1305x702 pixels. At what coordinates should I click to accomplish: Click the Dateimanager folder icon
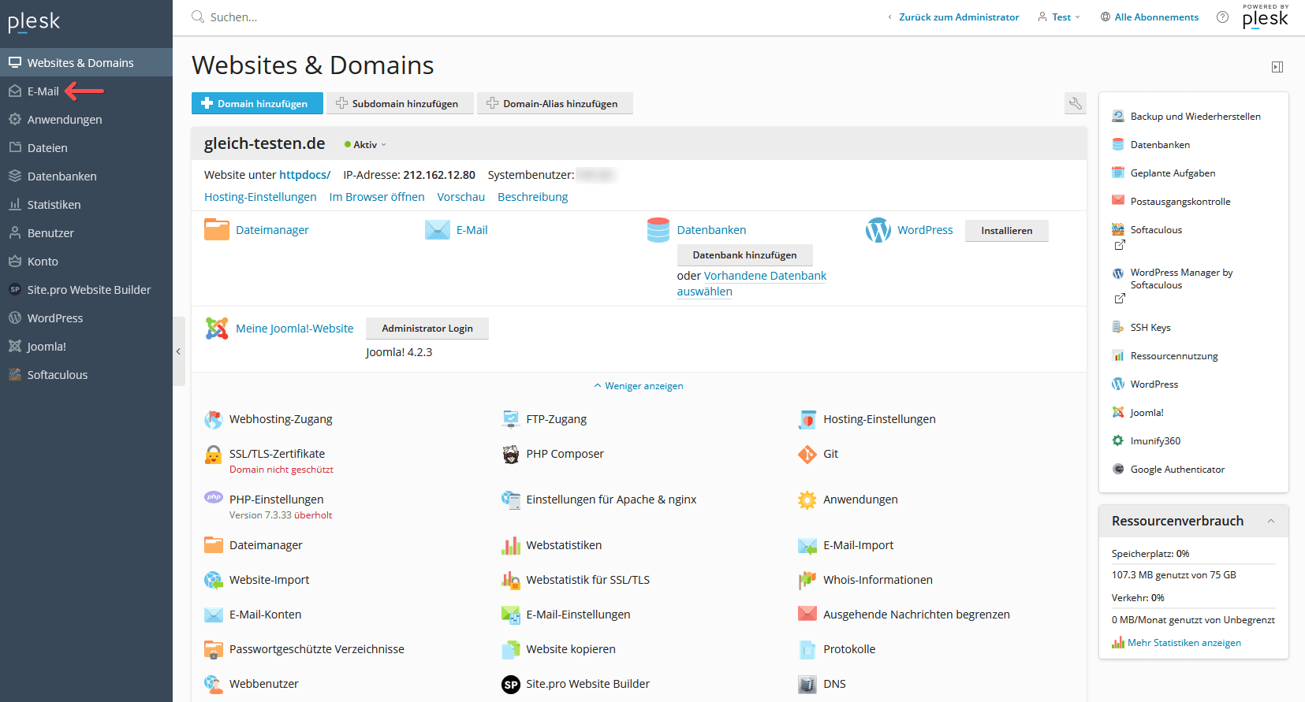(x=217, y=230)
